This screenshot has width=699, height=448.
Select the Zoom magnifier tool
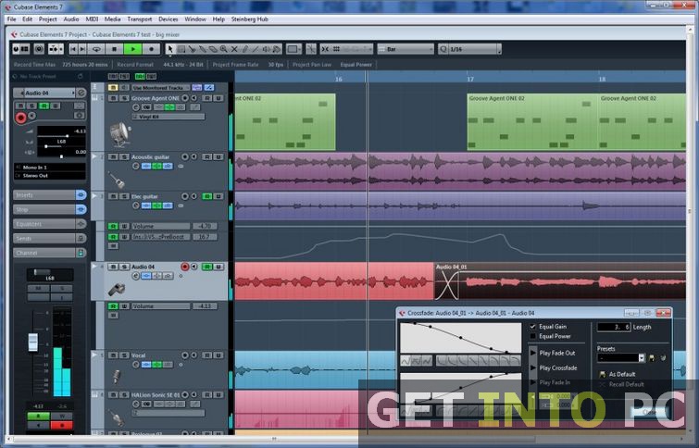223,49
